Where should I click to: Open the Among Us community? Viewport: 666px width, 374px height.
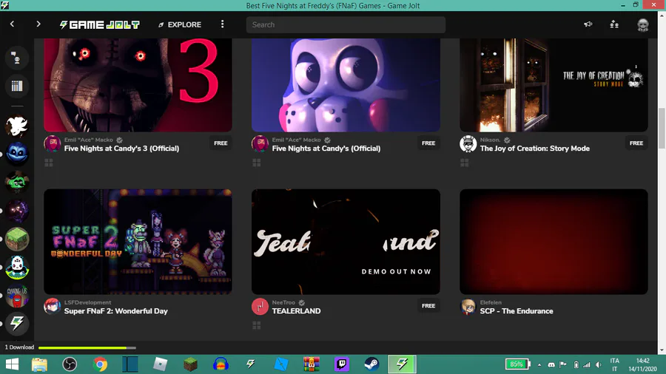tap(17, 296)
